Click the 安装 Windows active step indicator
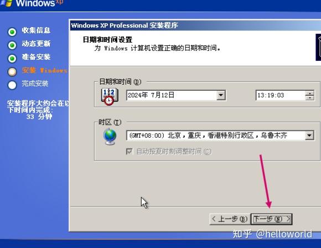Viewport: 321px width, 248px height. click(12, 72)
